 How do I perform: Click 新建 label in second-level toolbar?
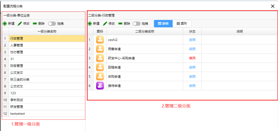click(96, 24)
